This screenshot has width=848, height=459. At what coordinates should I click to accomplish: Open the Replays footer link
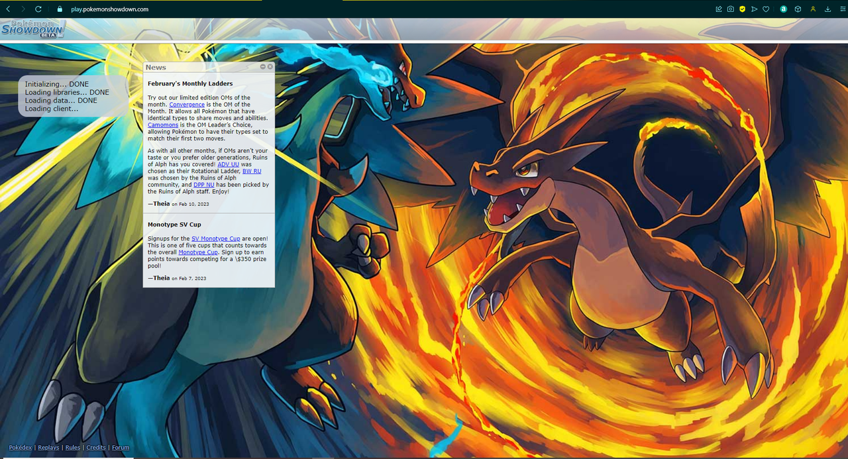pos(48,448)
